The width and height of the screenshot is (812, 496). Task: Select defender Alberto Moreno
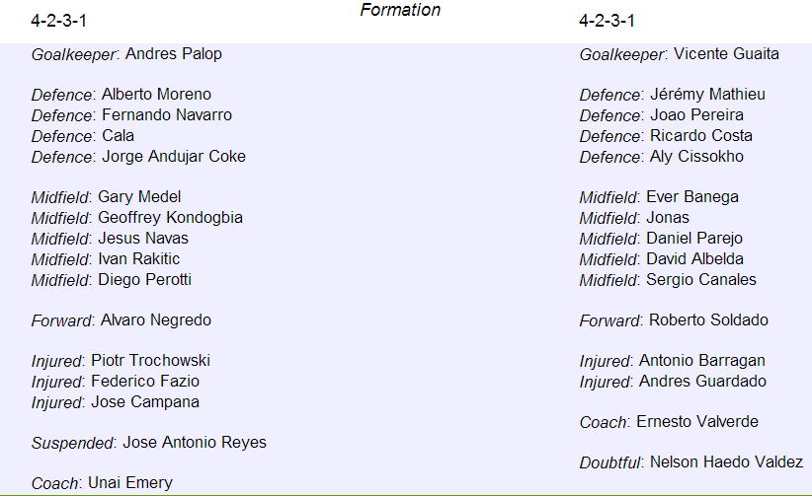(x=156, y=94)
